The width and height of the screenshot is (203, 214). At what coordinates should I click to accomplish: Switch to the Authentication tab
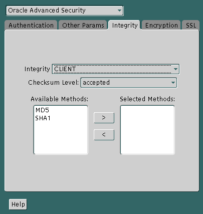pos(31,26)
